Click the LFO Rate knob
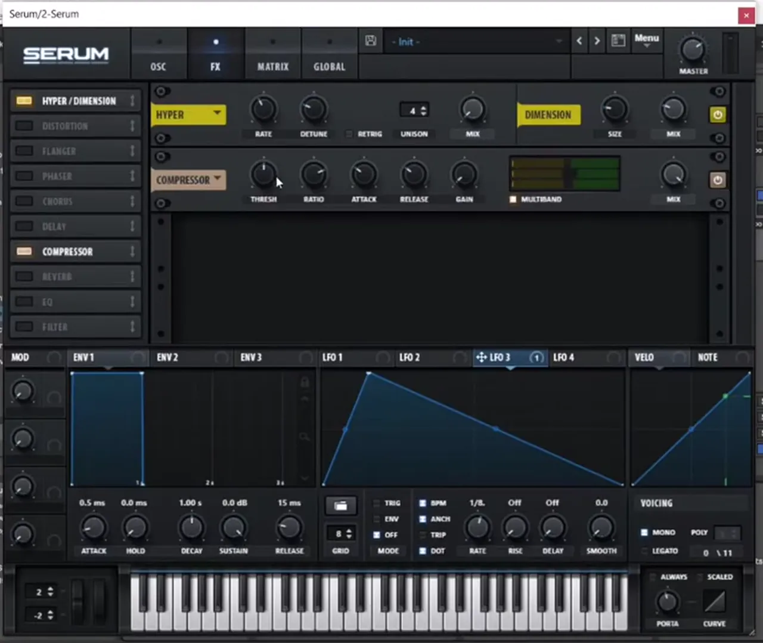 click(x=477, y=527)
